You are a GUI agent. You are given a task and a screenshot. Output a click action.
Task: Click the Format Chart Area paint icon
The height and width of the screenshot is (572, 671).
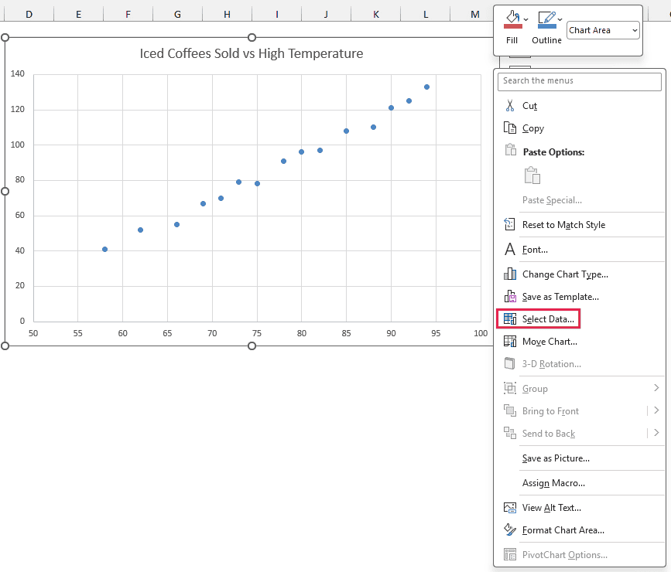[510, 529]
